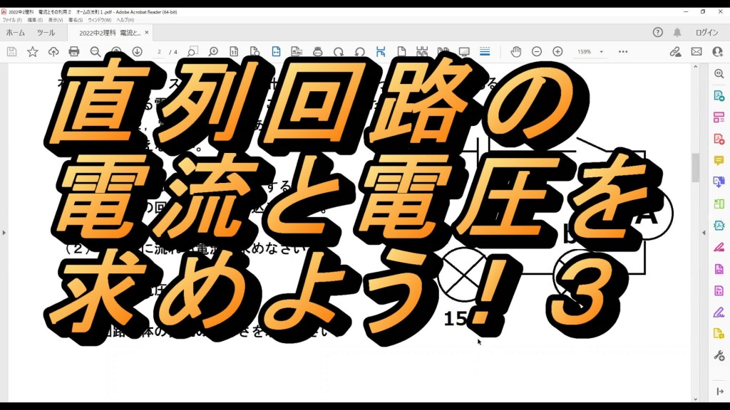Viewport: 730px width, 410px height.
Task: Open the ファイル (File) menu
Action: point(12,20)
